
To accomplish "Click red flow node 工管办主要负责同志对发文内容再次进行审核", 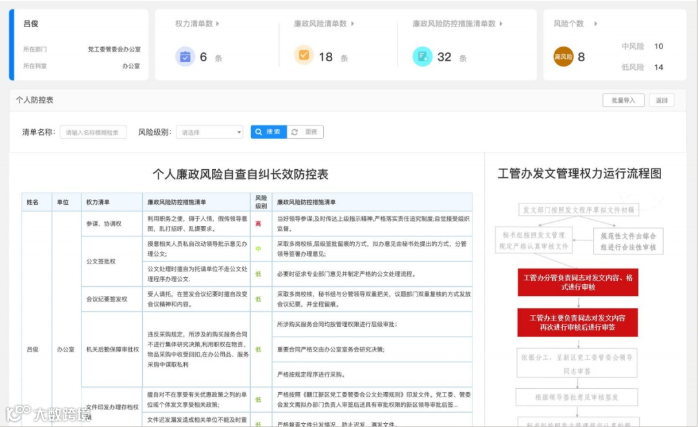I will tap(577, 322).
